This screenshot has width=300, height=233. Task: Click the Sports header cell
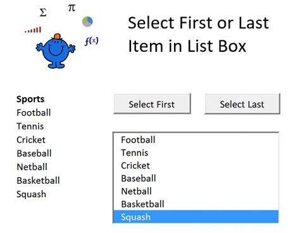30,99
